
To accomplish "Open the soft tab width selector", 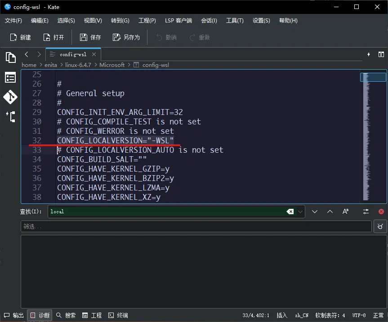I will pos(330,315).
